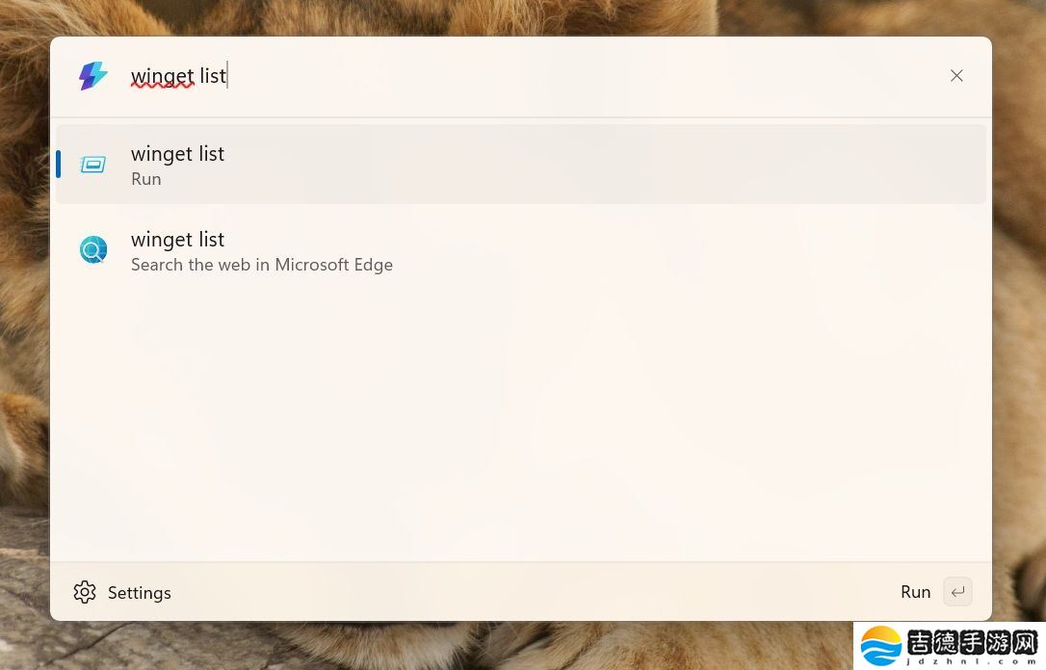Click the Run button label in the footer
The image size is (1046, 670).
[x=915, y=592]
